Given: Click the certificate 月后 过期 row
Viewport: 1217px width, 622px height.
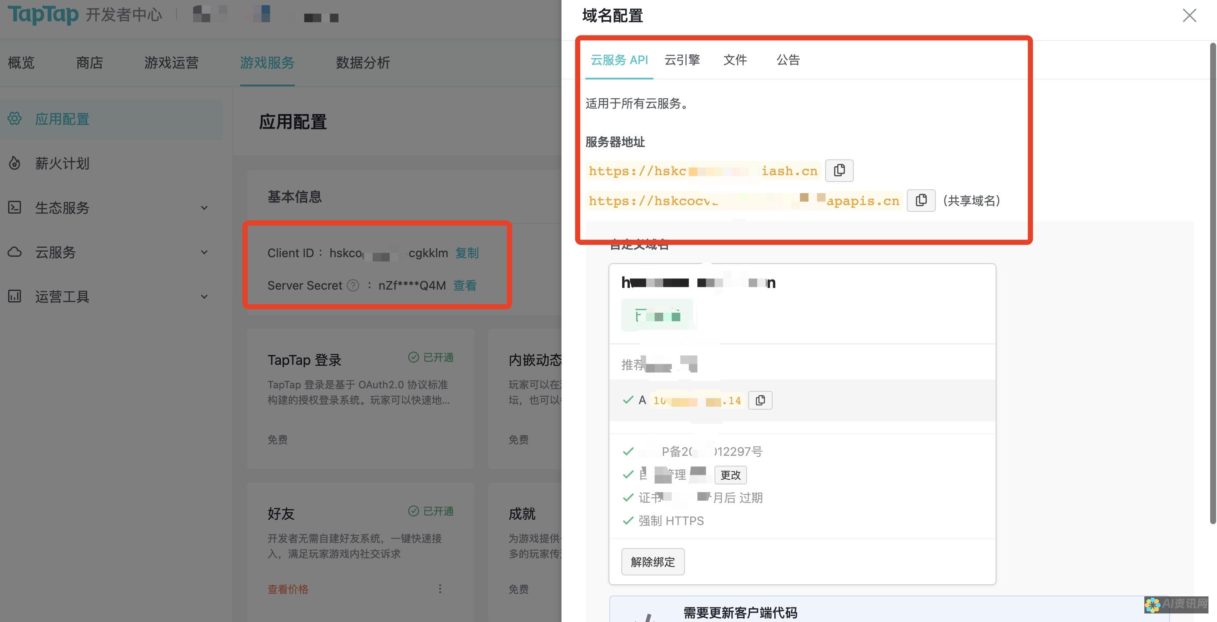Looking at the screenshot, I should (x=693, y=498).
